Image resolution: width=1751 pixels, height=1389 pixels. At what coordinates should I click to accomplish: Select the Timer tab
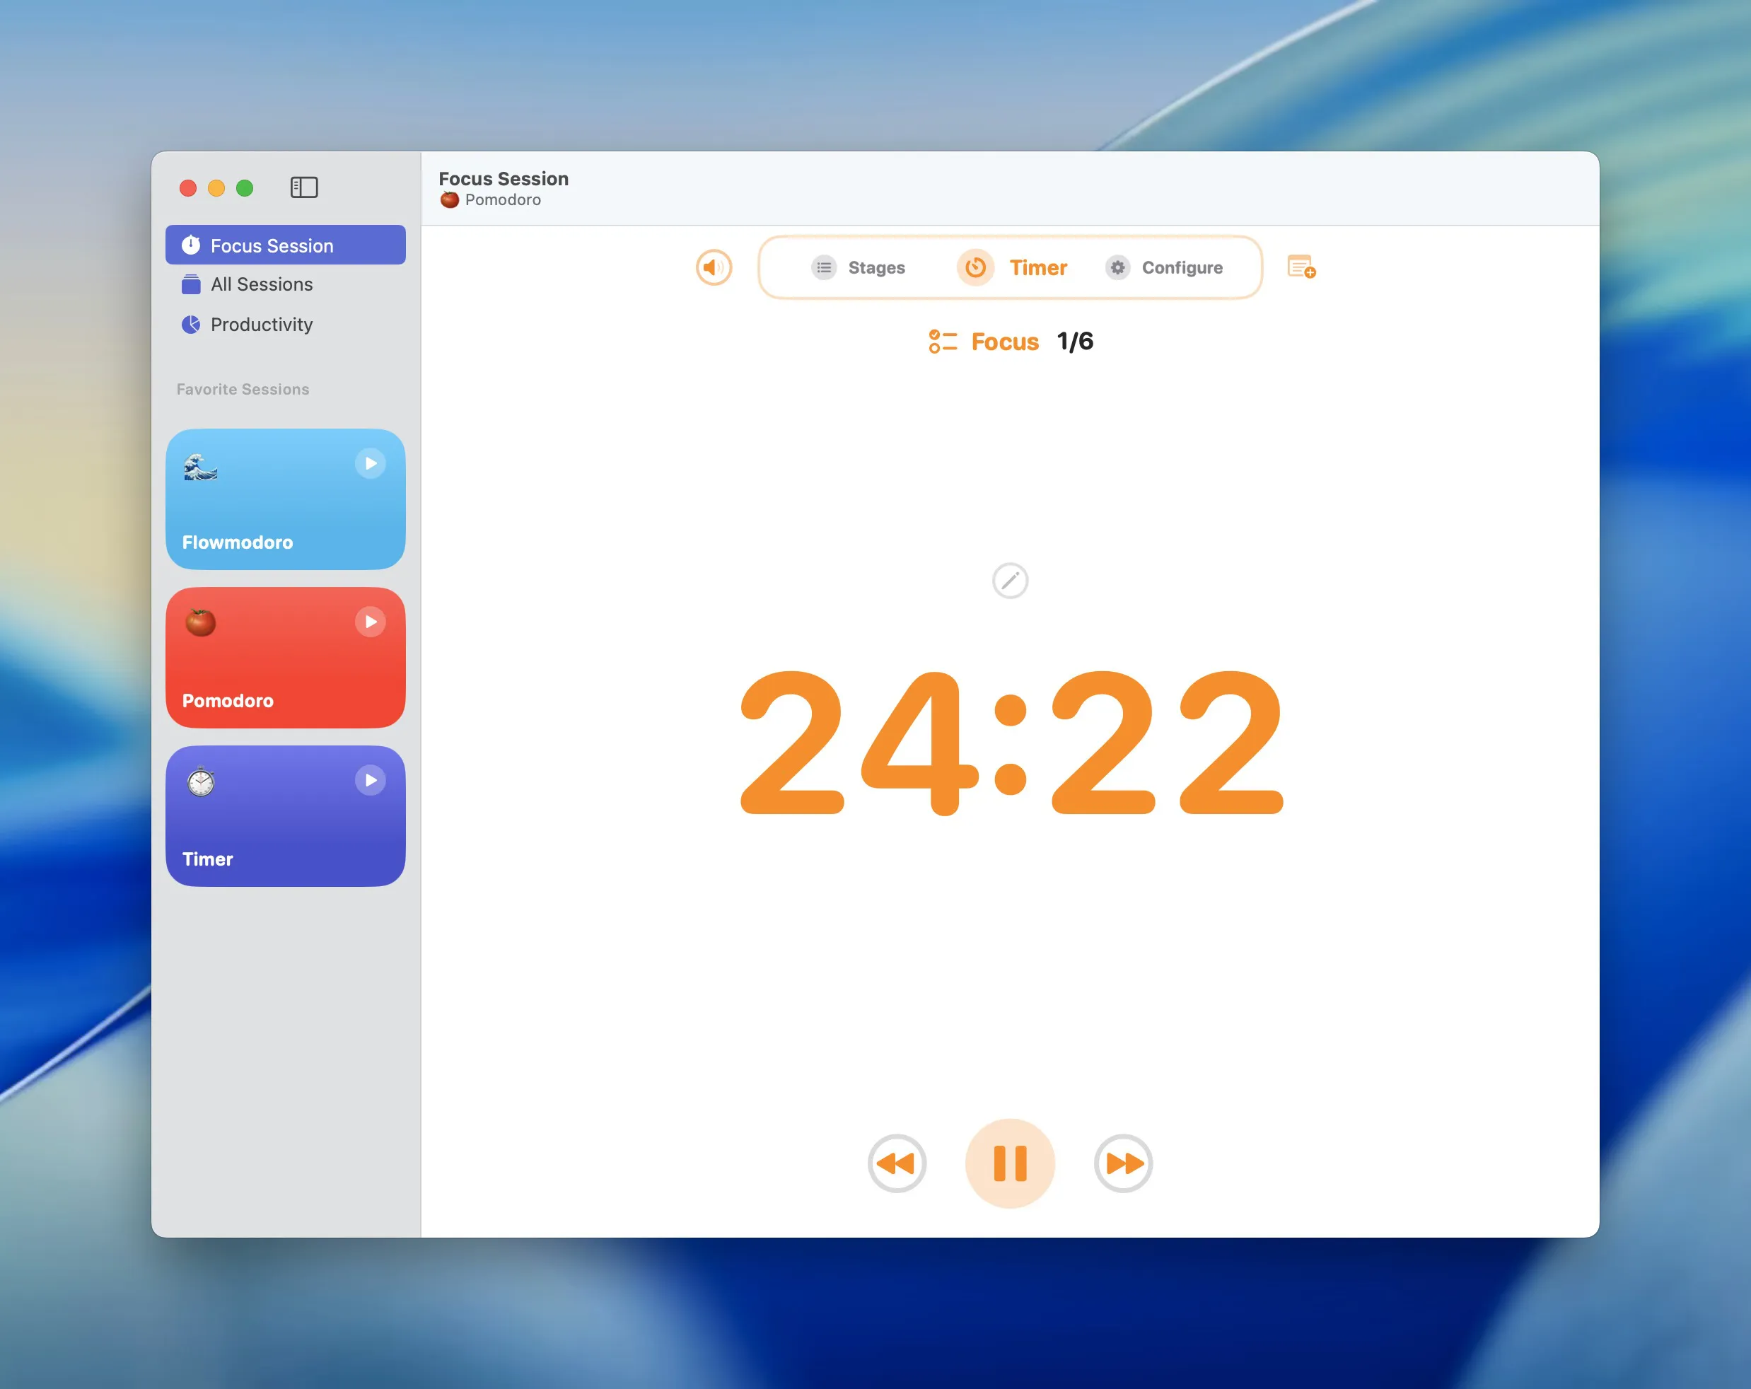pos(1013,267)
